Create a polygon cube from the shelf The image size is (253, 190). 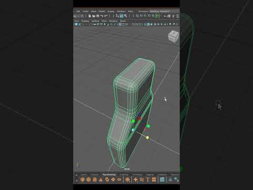pyautogui.click(x=89, y=179)
